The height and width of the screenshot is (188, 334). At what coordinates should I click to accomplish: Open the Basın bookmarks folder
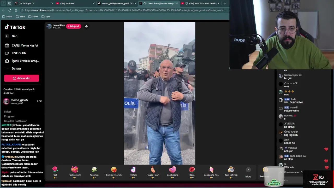pyautogui.click(x=20, y=16)
